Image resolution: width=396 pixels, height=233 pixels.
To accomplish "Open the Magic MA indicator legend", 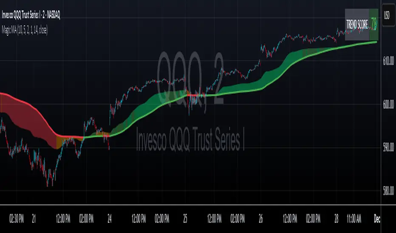I will 25,30.
